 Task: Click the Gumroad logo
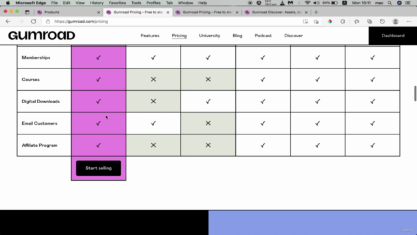click(x=42, y=35)
